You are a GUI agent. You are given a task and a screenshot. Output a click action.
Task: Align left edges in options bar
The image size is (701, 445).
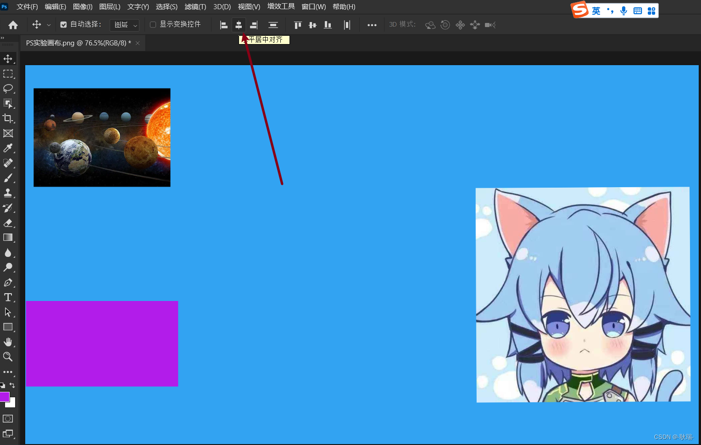(224, 25)
